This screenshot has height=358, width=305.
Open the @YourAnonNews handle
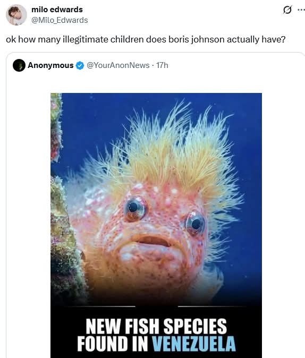[118, 65]
